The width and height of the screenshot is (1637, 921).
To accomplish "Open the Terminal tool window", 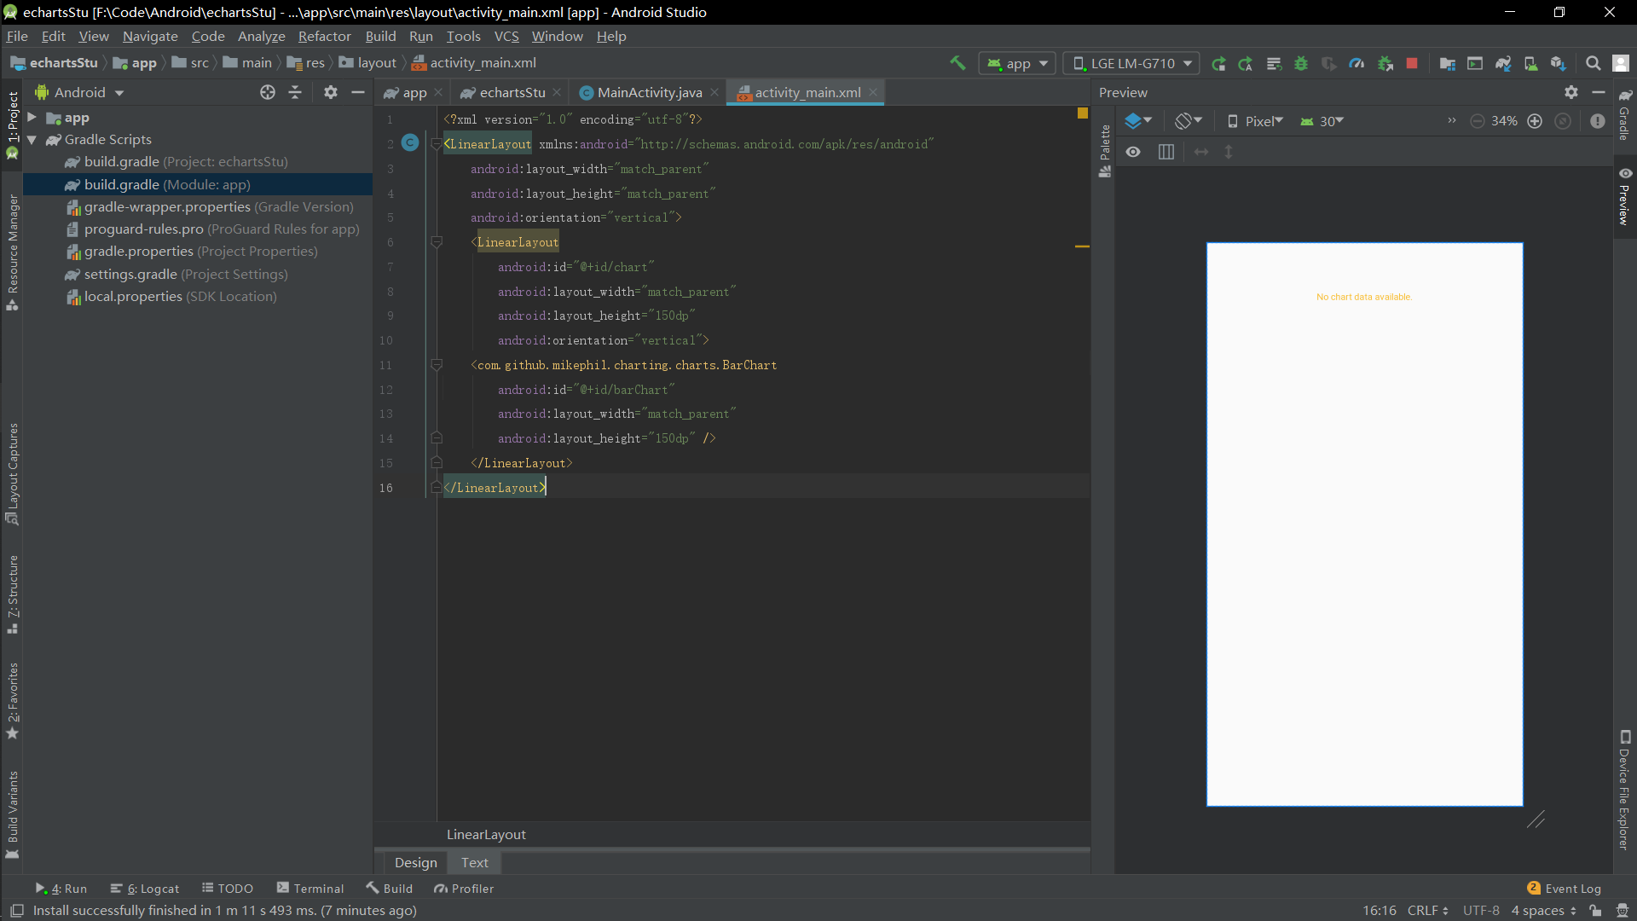I will pos(310,889).
